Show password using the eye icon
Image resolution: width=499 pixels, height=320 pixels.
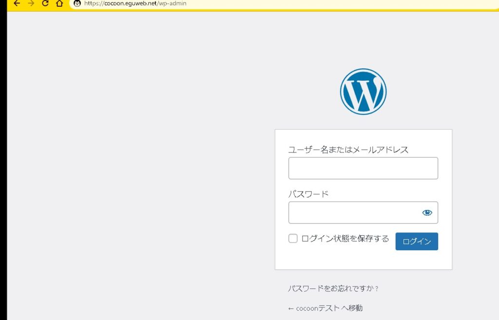click(x=427, y=212)
